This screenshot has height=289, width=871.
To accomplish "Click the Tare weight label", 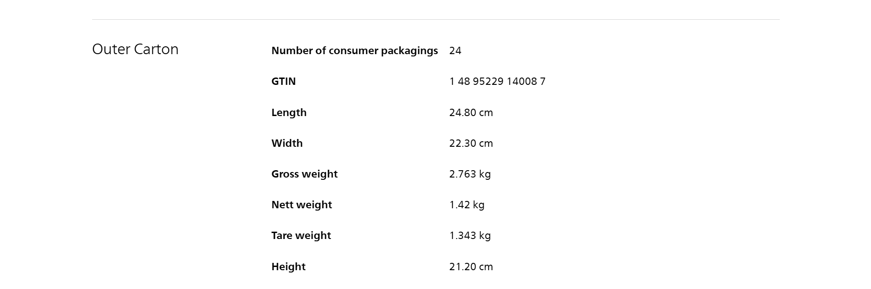I will click(301, 235).
